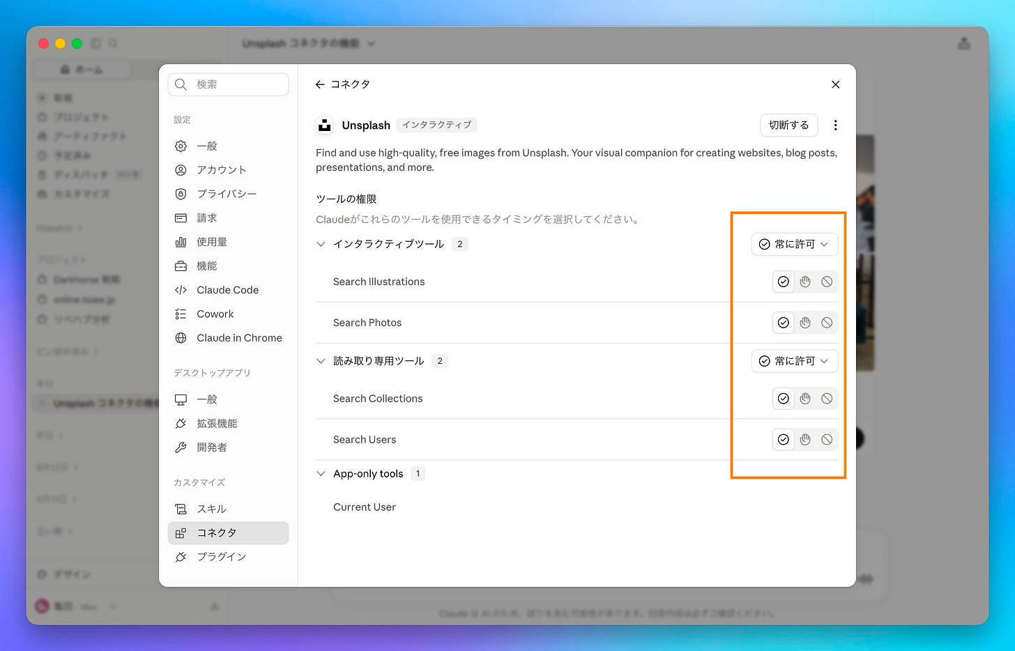Screen dimensions: 1015x651
Task: Open the プラグイン settings page
Action: point(228,557)
